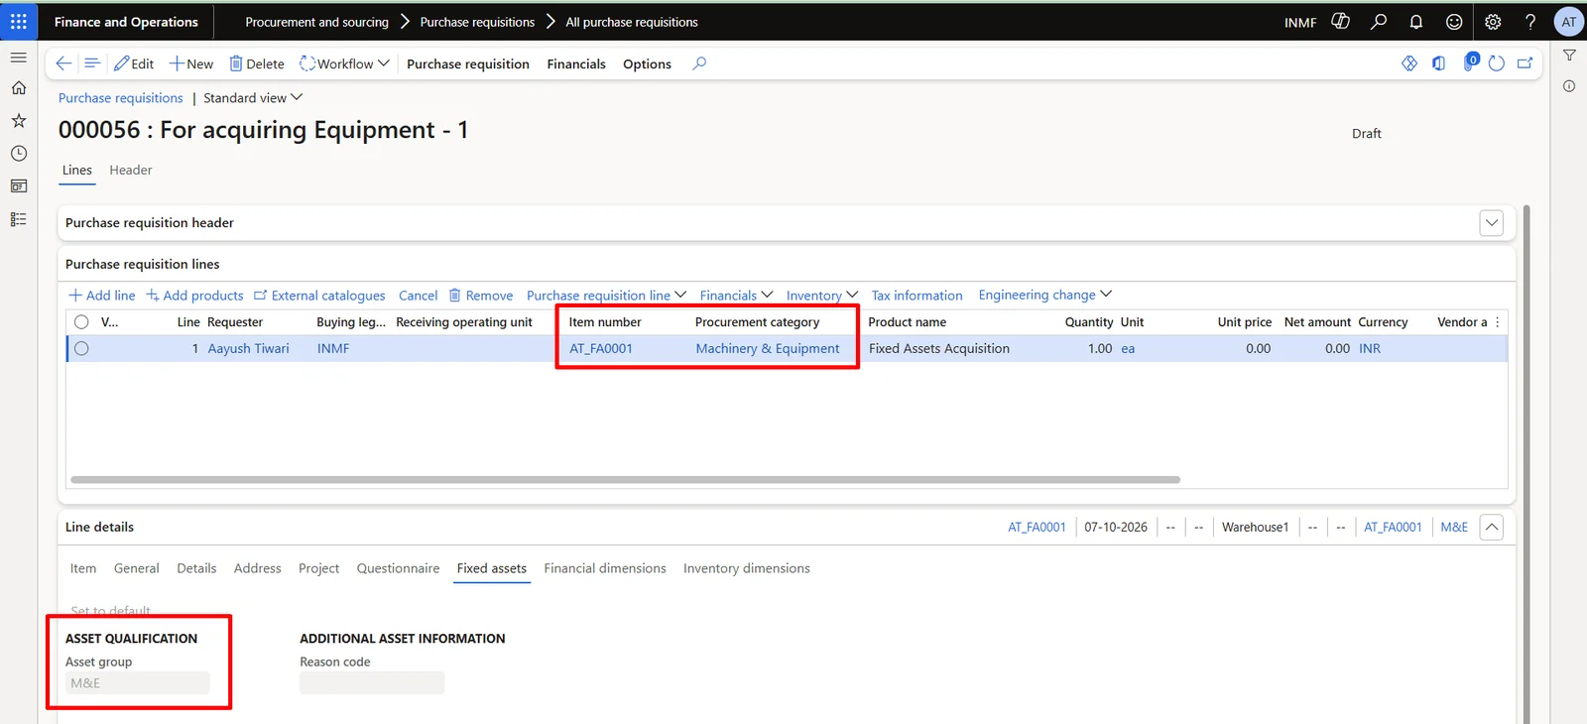The height and width of the screenshot is (724, 1587).
Task: Open the AT_FA0001 item number link in grid
Action: 601,348
